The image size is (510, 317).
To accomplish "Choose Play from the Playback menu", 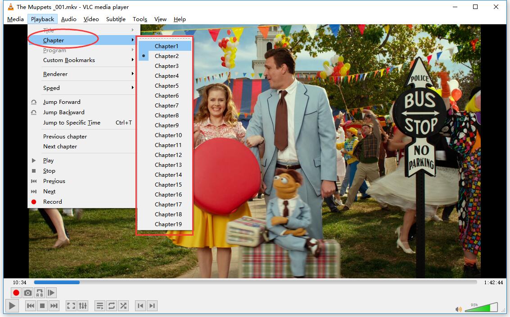I will point(82,161).
